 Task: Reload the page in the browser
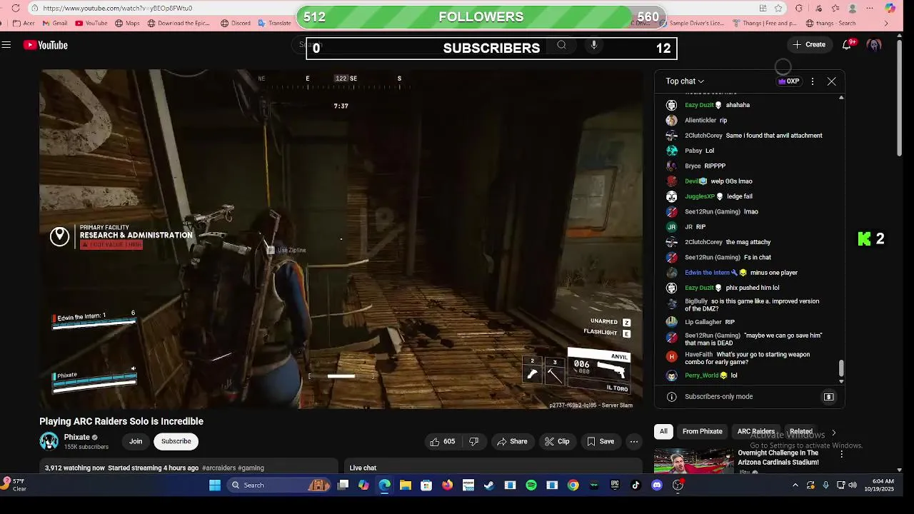point(16,9)
